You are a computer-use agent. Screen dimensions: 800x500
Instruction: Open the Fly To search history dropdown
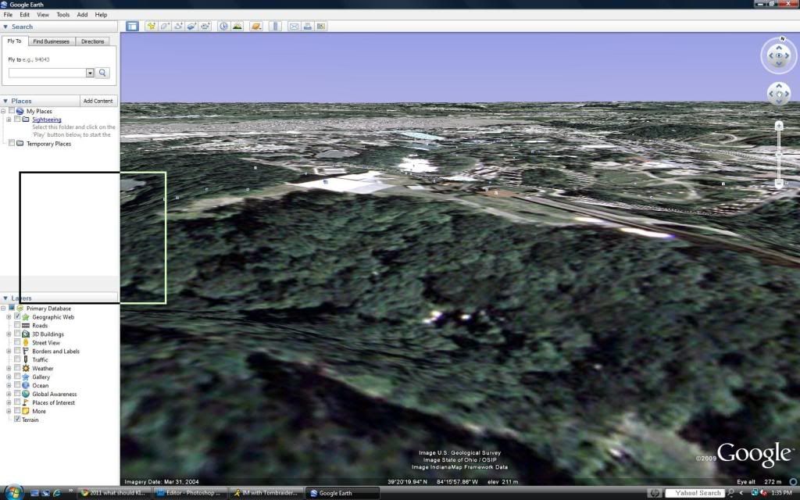[90, 73]
